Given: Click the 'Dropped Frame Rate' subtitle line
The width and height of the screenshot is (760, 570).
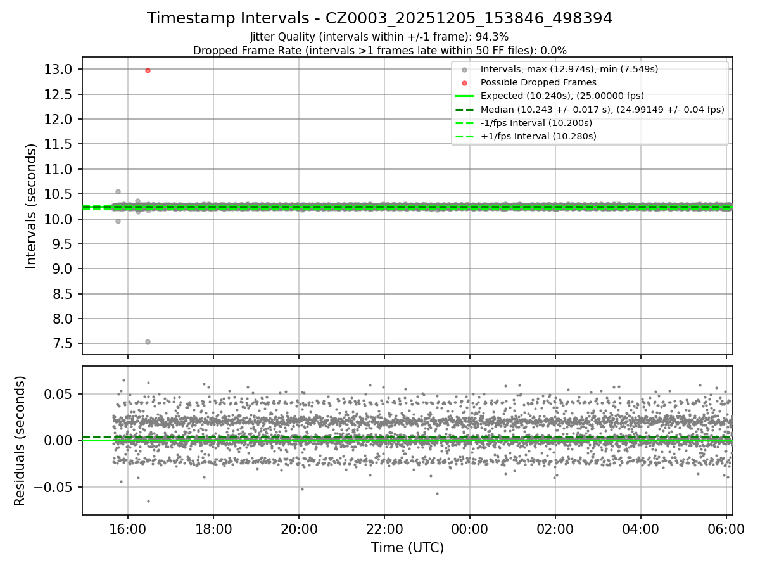Looking at the screenshot, I should click(x=379, y=50).
